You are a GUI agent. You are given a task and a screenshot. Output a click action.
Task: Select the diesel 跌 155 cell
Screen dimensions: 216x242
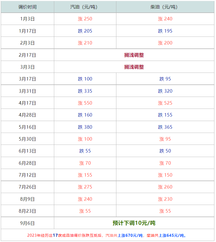click(x=165, y=115)
